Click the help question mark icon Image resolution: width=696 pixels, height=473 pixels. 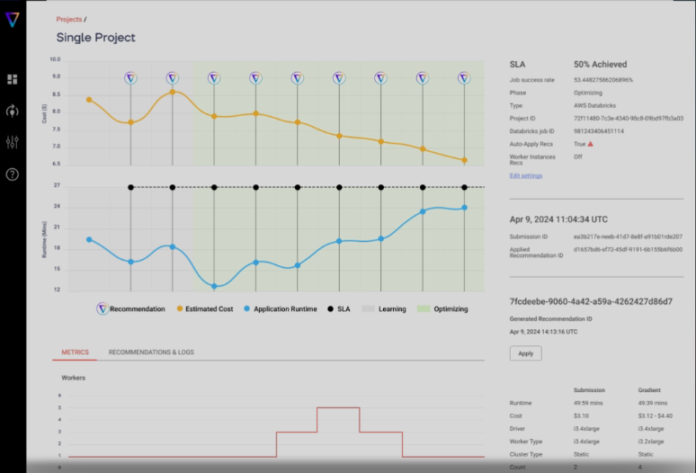13,174
